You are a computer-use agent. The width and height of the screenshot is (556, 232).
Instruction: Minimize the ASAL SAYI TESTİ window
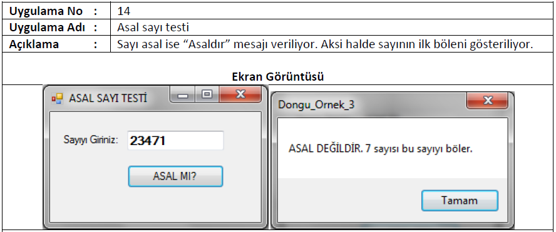tap(183, 95)
